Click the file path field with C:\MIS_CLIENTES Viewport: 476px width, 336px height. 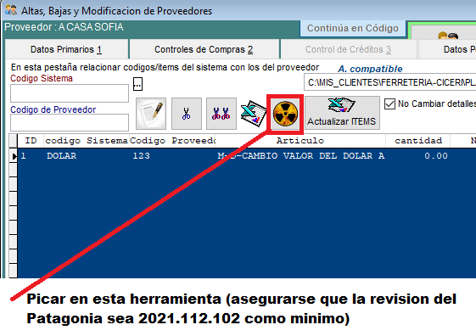click(390, 82)
